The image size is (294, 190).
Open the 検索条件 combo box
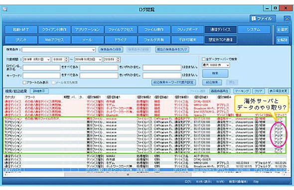[59, 50]
